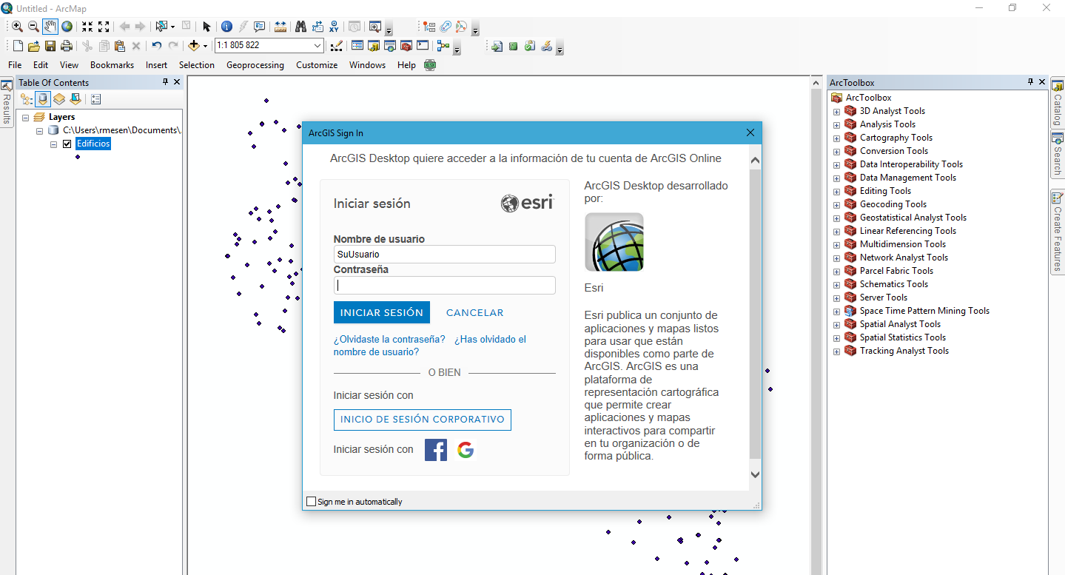The width and height of the screenshot is (1065, 575).
Task: Click the Fixed Zoom Out icon
Action: [x=104, y=27]
